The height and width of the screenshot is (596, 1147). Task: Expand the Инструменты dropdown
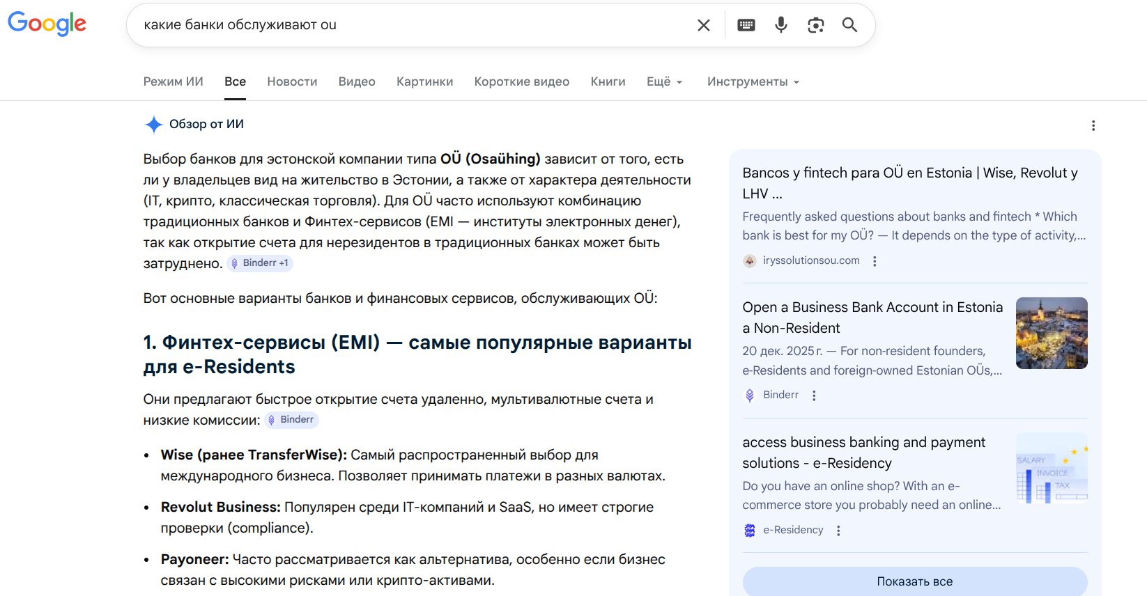click(753, 81)
